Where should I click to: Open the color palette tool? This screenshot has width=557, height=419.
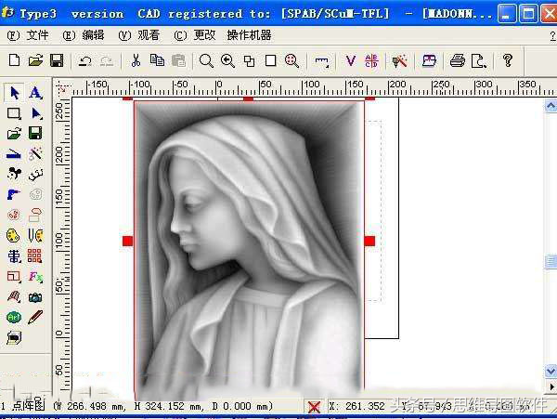click(13, 235)
